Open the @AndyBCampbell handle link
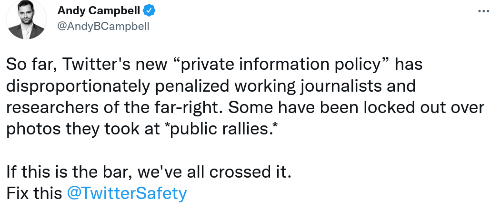500x209 pixels. pyautogui.click(x=103, y=26)
